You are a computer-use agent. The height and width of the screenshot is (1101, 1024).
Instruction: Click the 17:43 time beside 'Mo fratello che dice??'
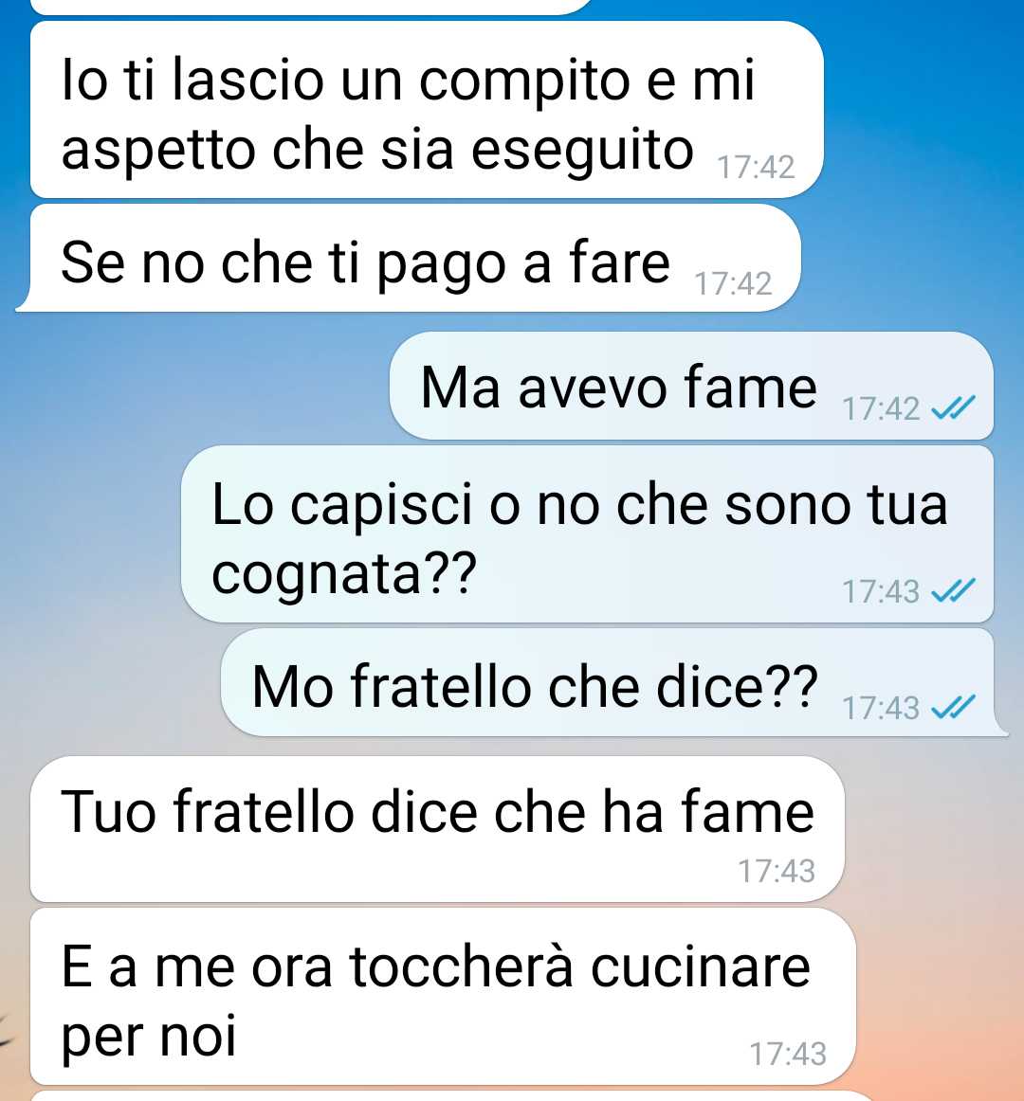881,708
